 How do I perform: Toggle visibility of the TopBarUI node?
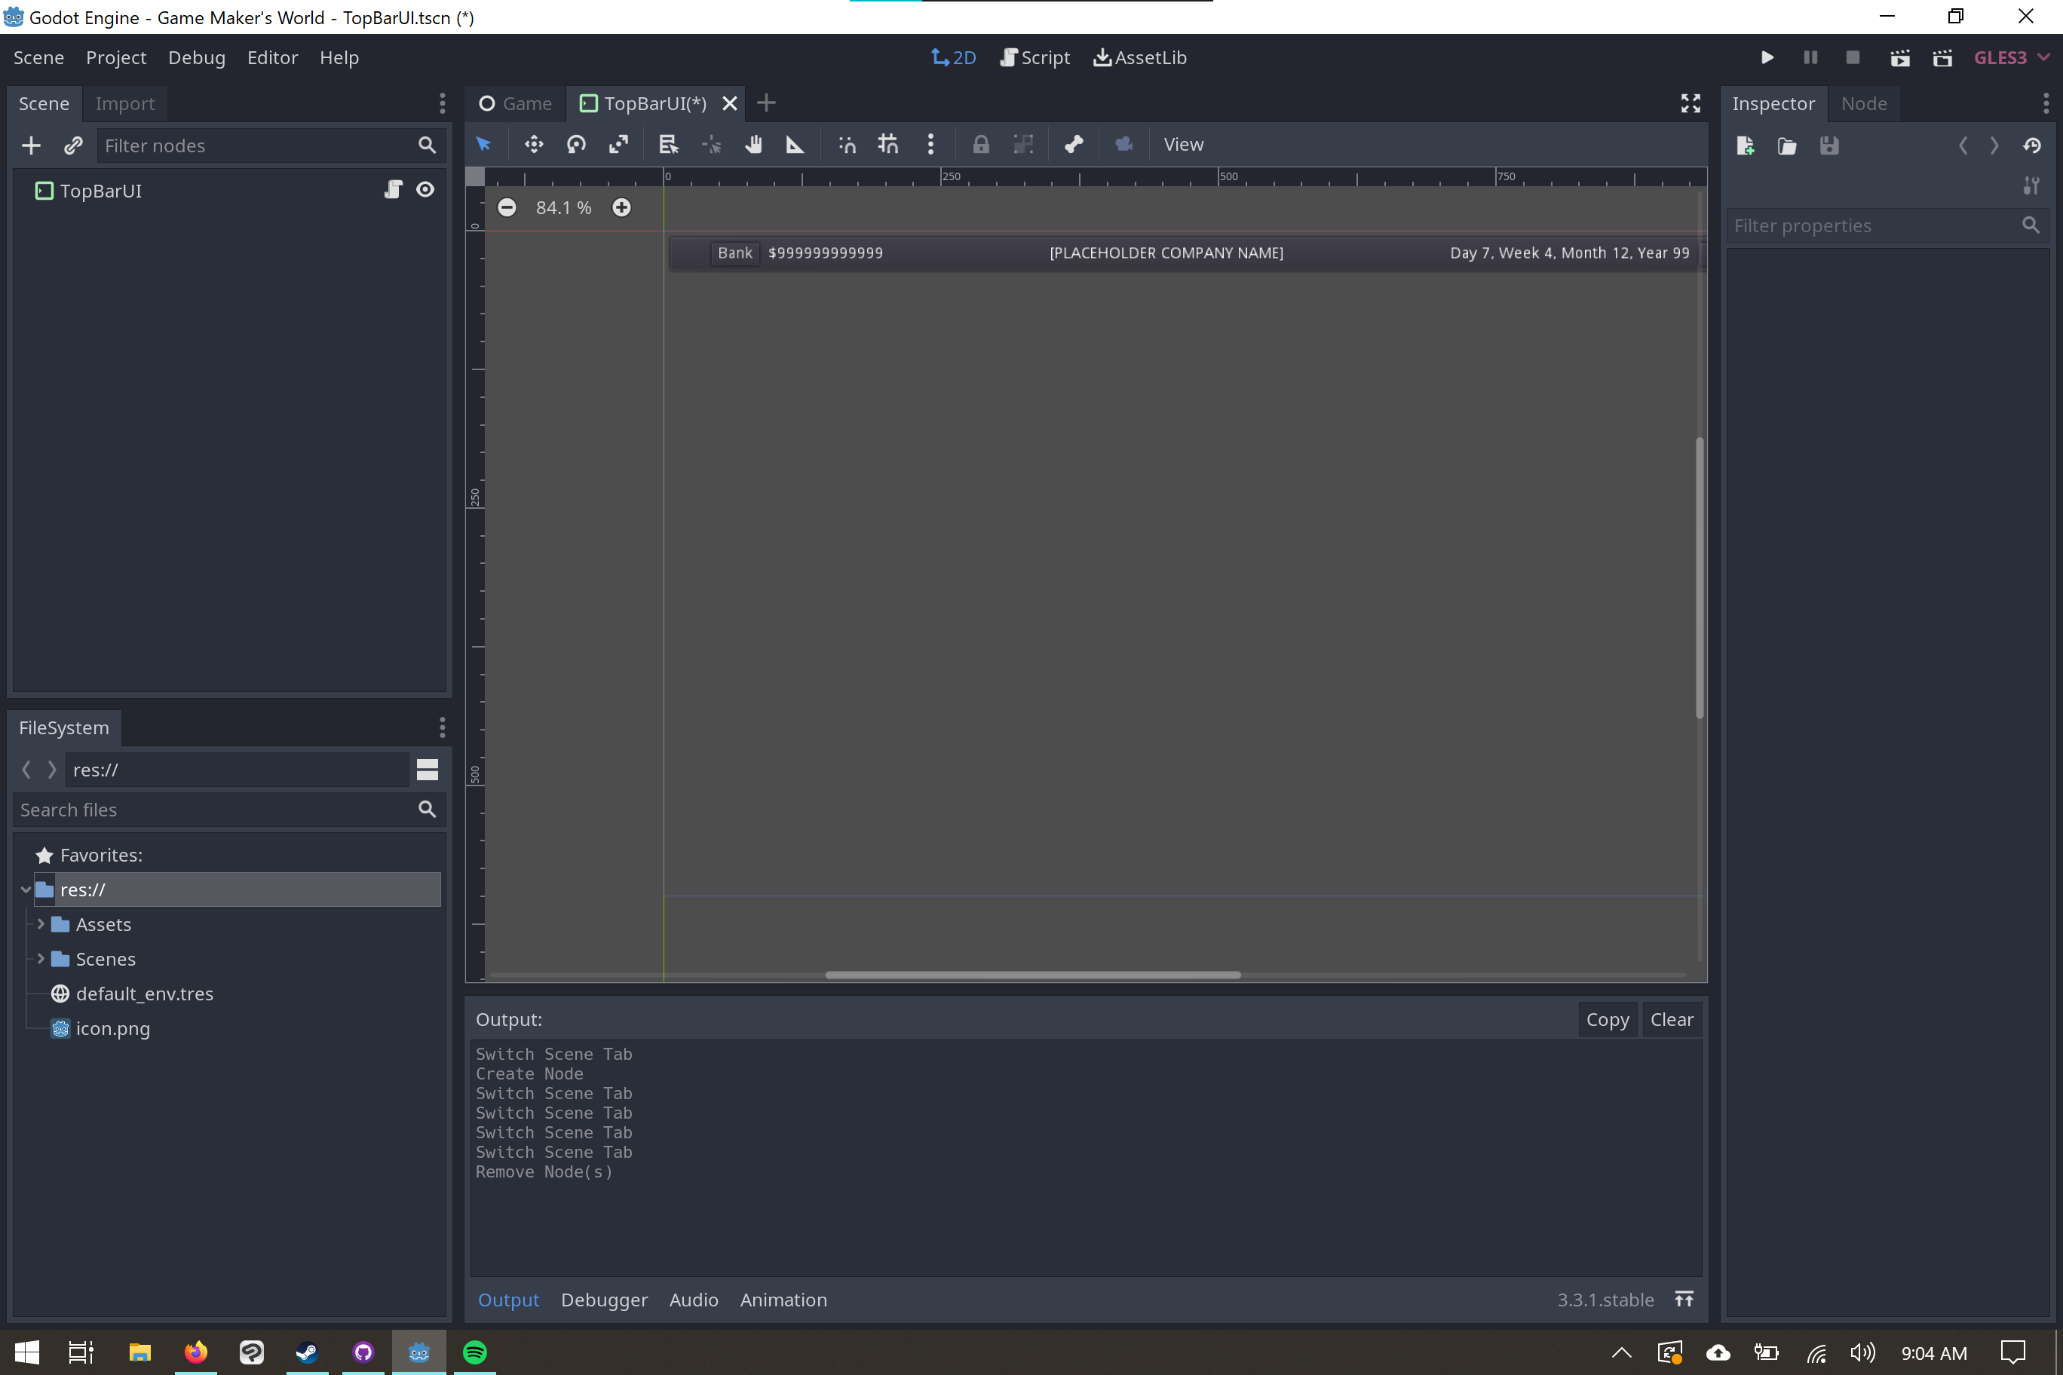425,189
